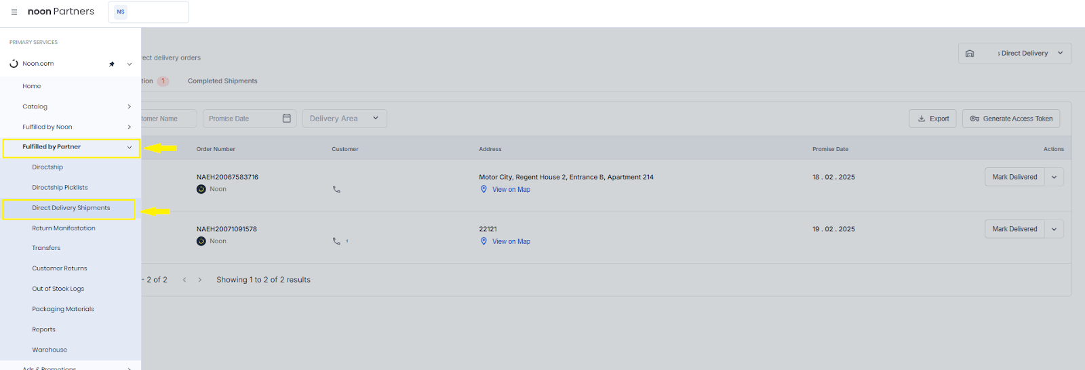The image size is (1085, 370).
Task: View Motor City address on map
Action: click(511, 190)
